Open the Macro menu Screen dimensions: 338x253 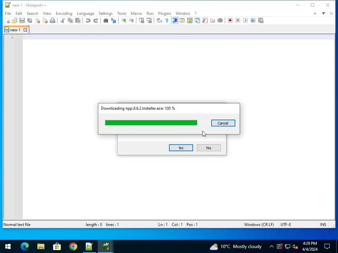[136, 13]
